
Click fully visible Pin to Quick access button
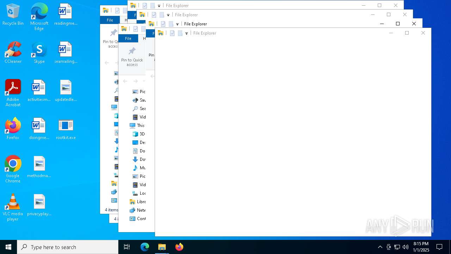click(132, 57)
